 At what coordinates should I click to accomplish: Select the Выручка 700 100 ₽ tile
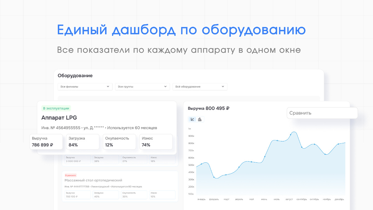coord(78,195)
